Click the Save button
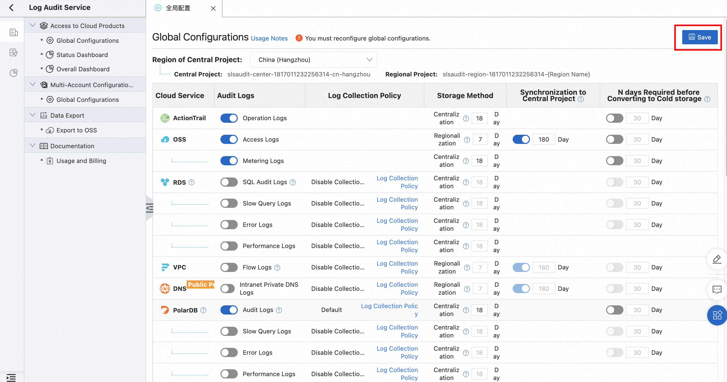 [x=700, y=37]
